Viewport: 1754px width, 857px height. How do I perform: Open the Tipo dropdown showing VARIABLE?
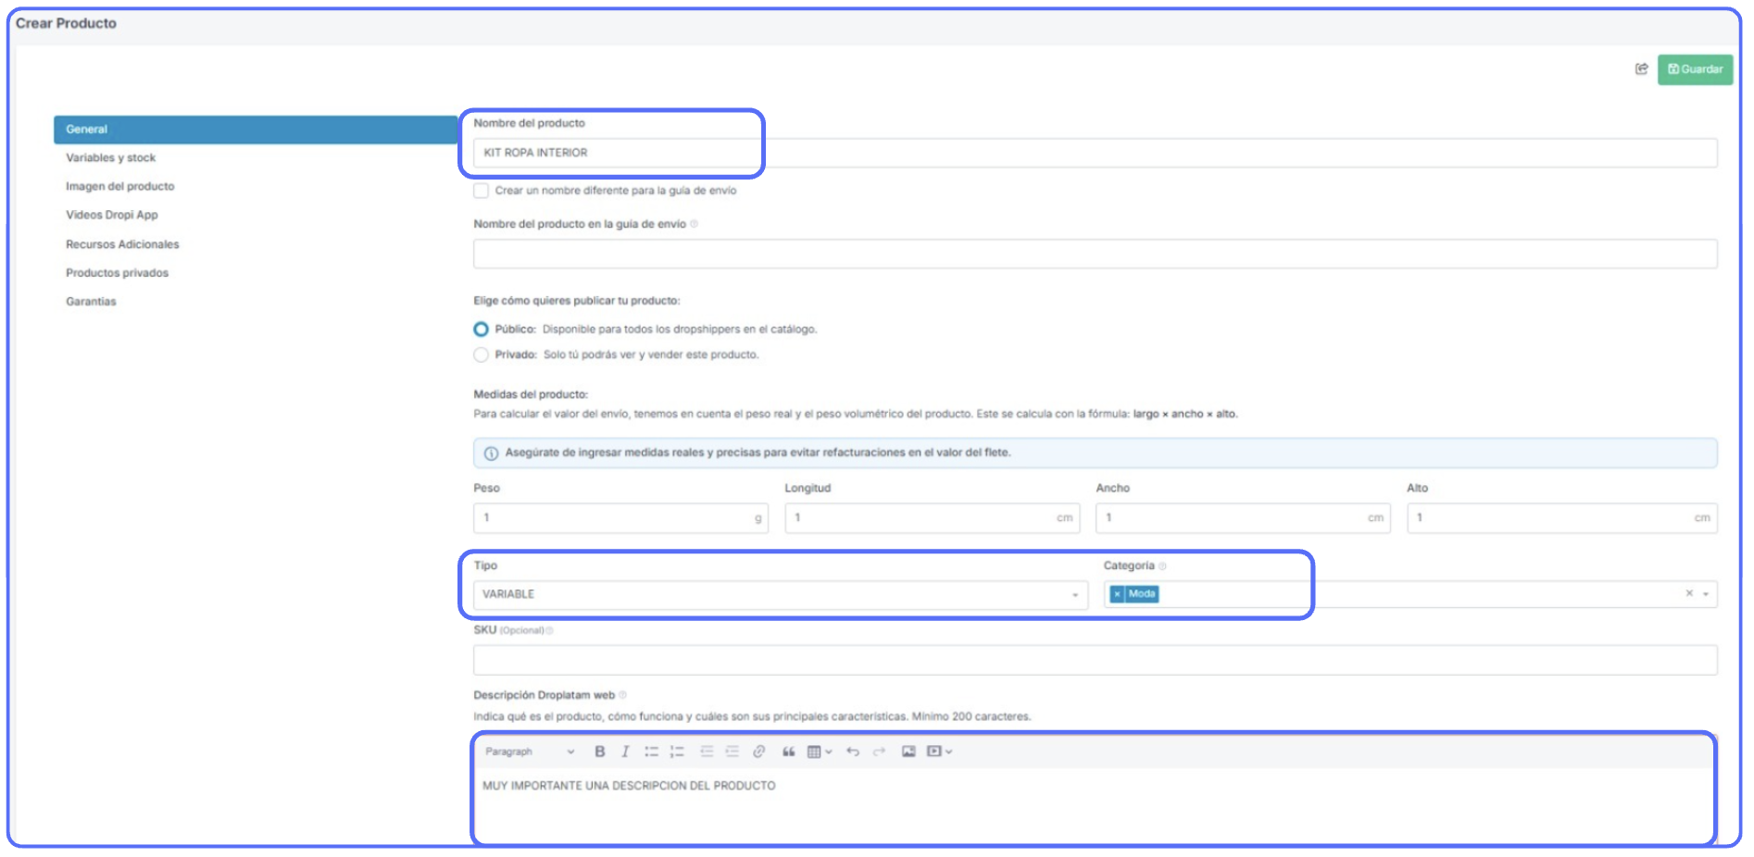click(x=780, y=594)
